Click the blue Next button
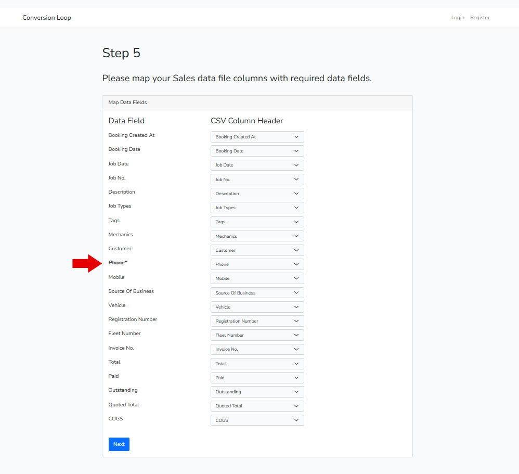 119,444
